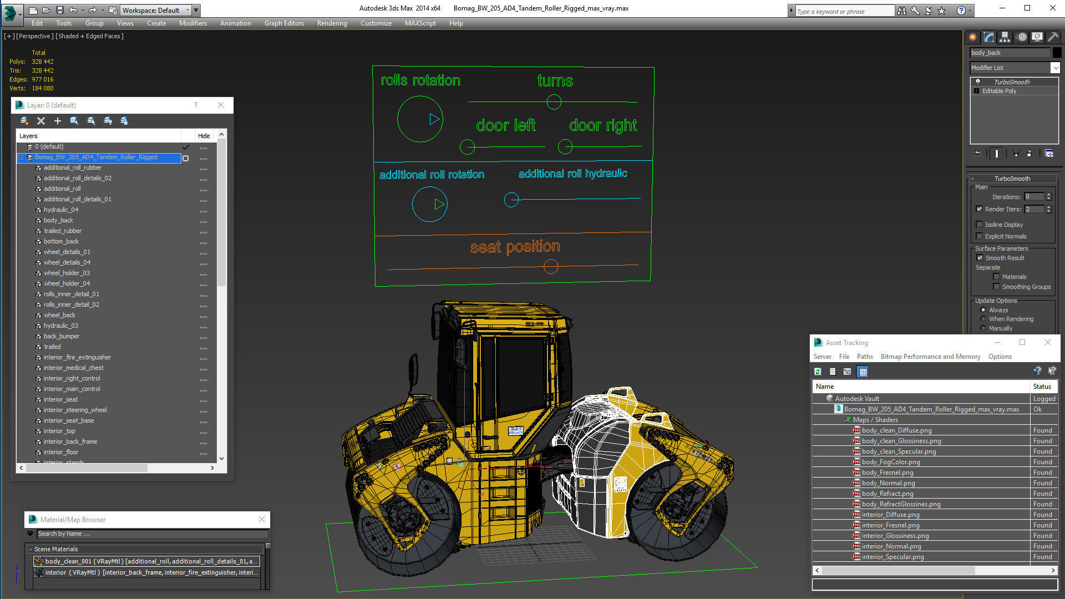Check Separate by Smoothing Groups checkbox
This screenshot has height=599, width=1065.
click(996, 287)
